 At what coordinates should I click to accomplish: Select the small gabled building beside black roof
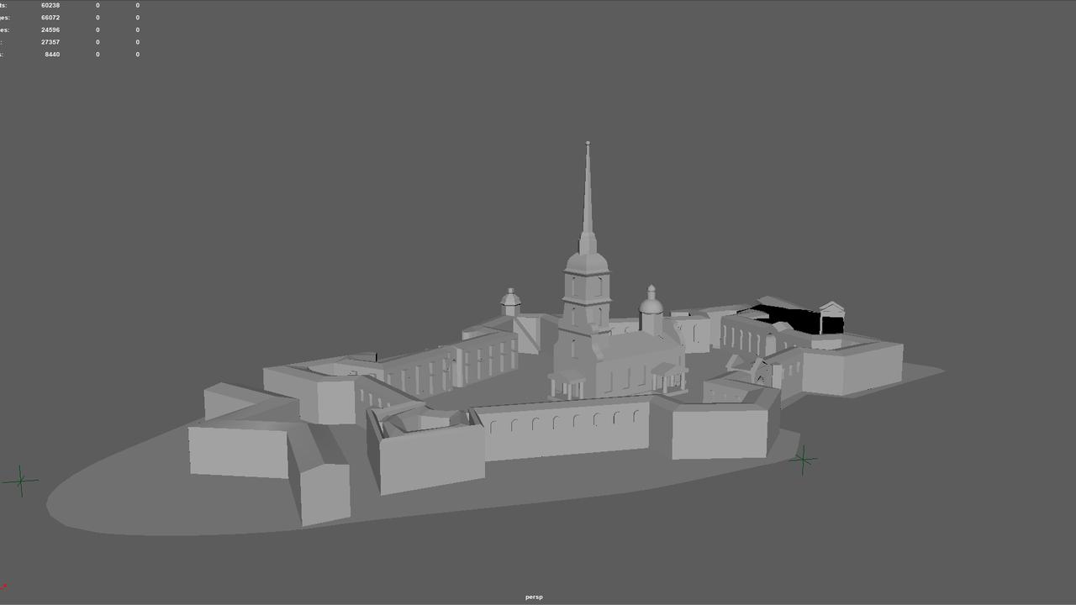(x=831, y=318)
